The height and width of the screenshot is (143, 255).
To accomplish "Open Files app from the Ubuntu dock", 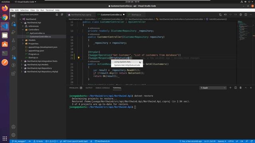I will point(5,35).
